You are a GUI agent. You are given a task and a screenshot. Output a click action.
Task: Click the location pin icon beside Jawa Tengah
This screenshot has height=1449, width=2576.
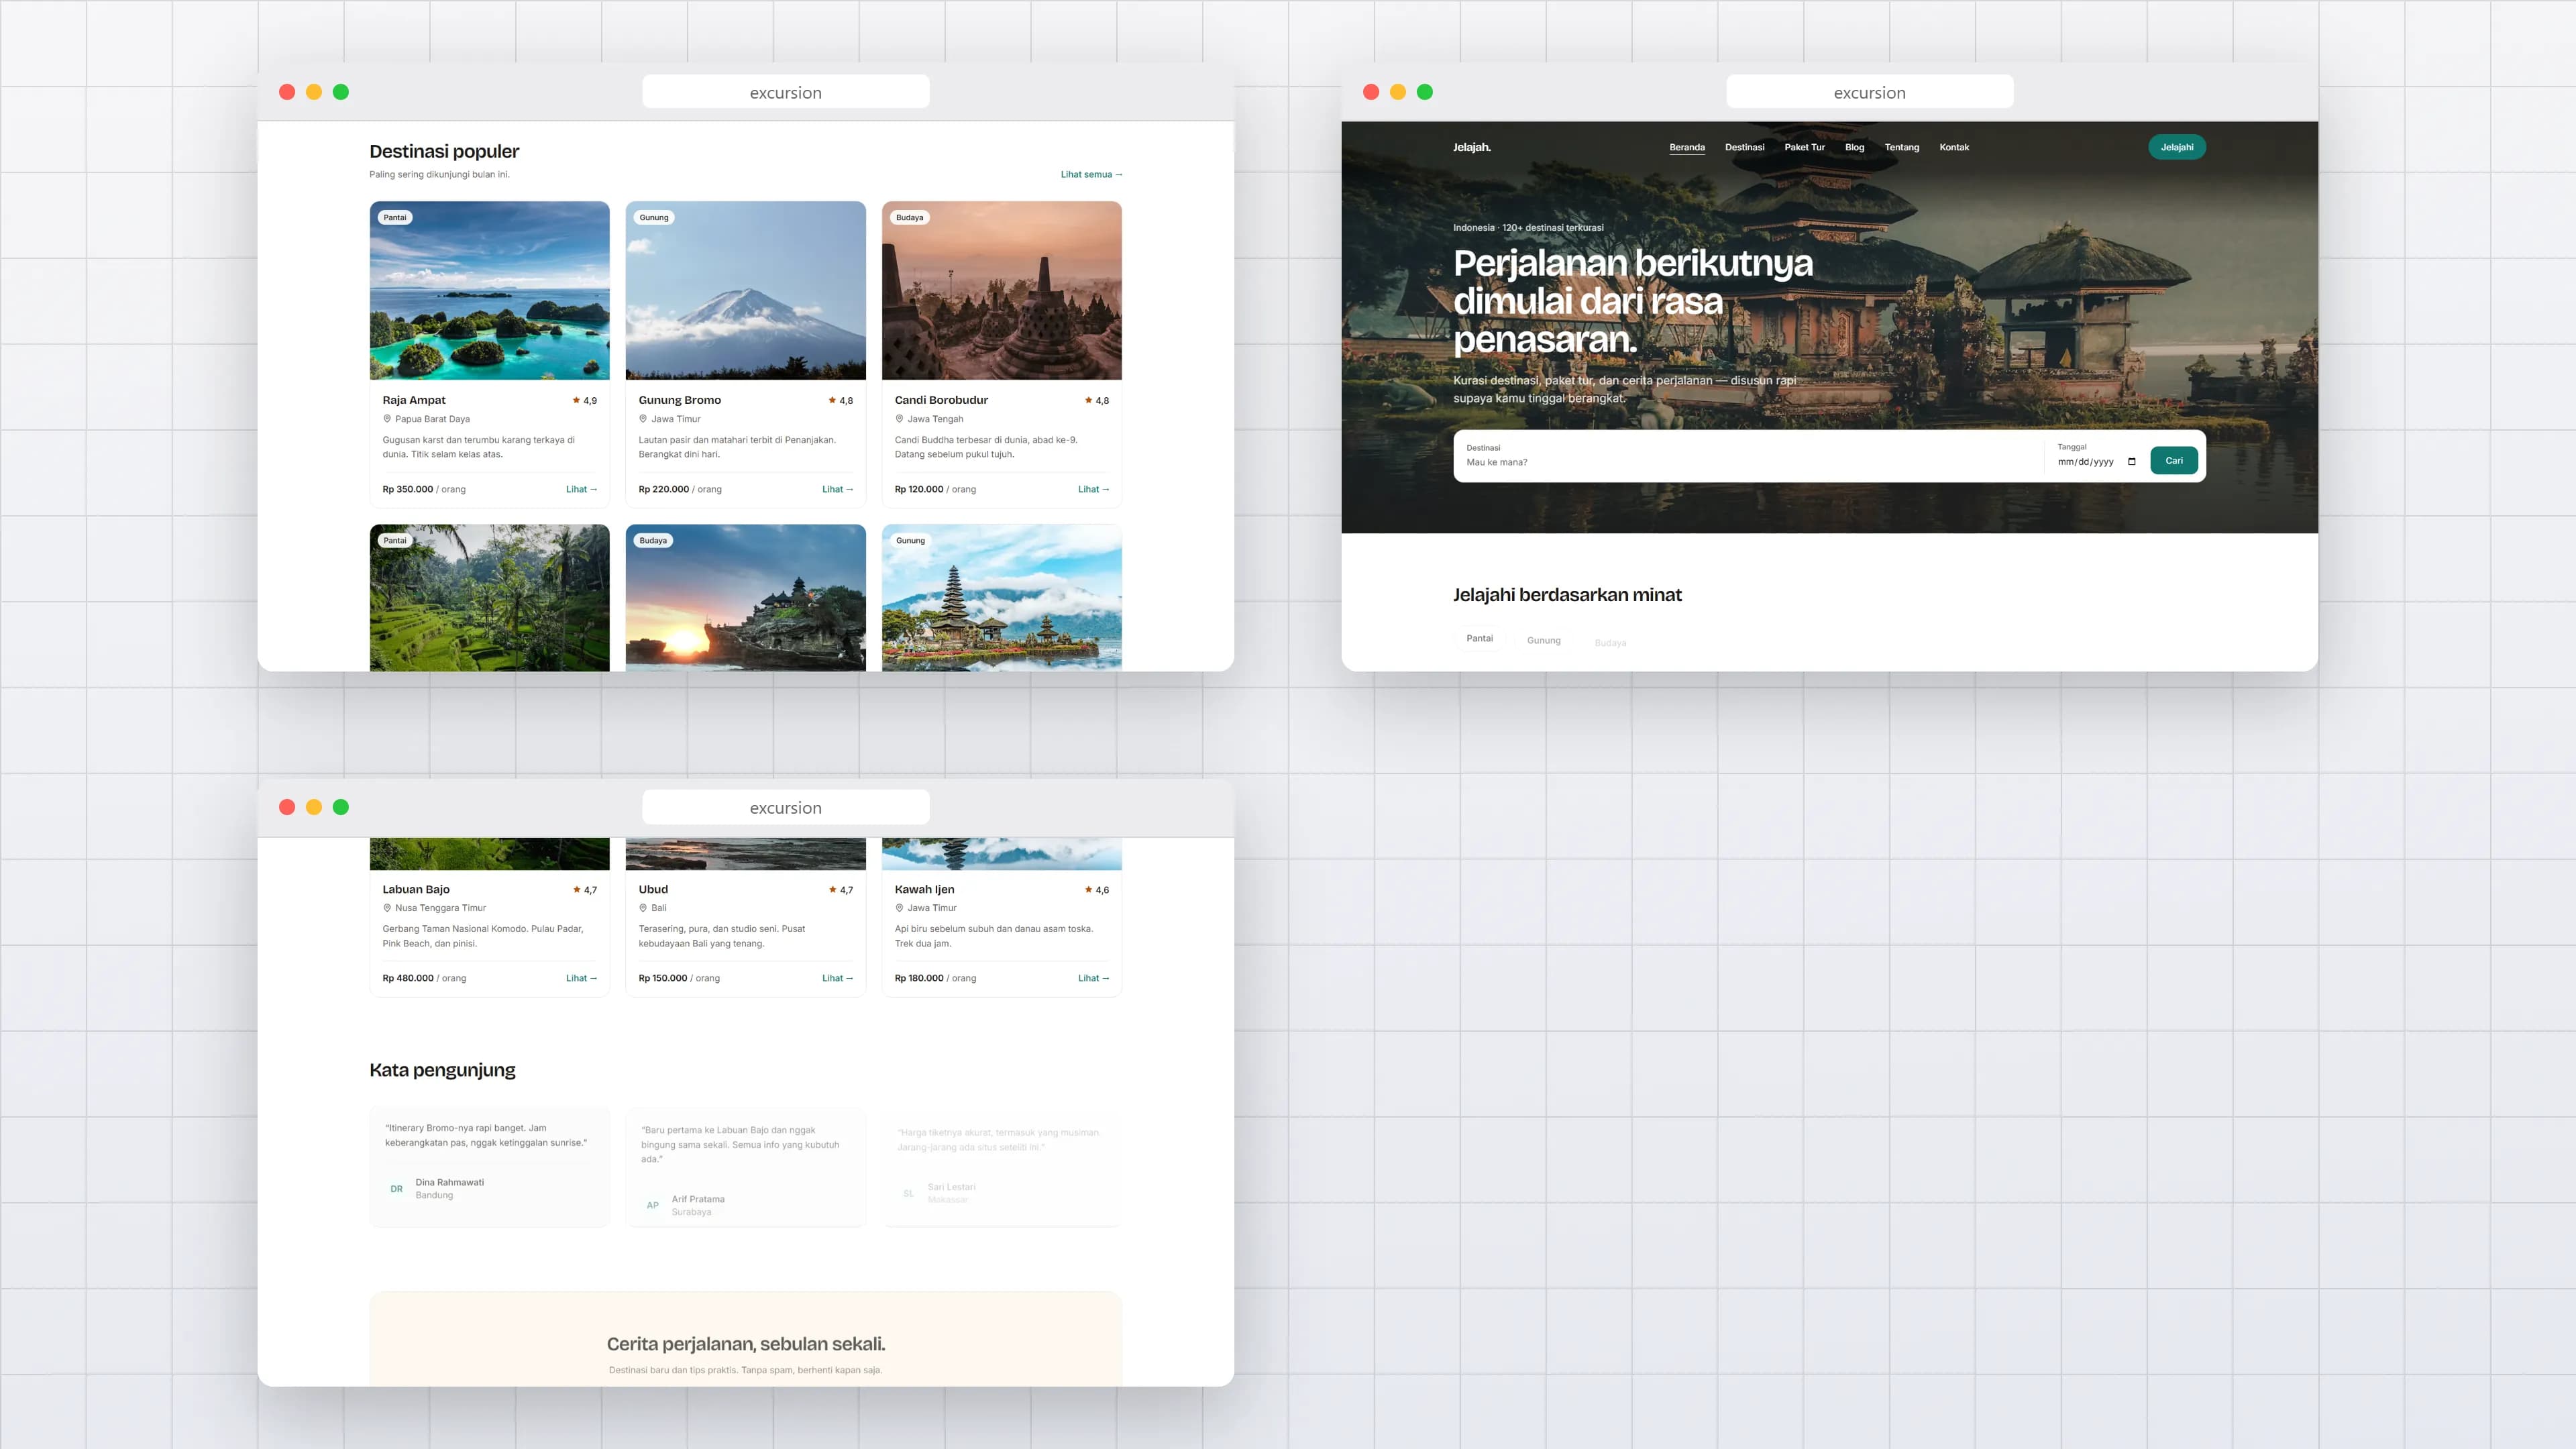(x=899, y=419)
